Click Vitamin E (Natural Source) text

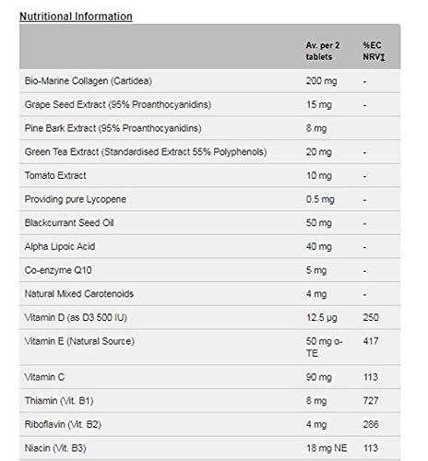pyautogui.click(x=79, y=341)
